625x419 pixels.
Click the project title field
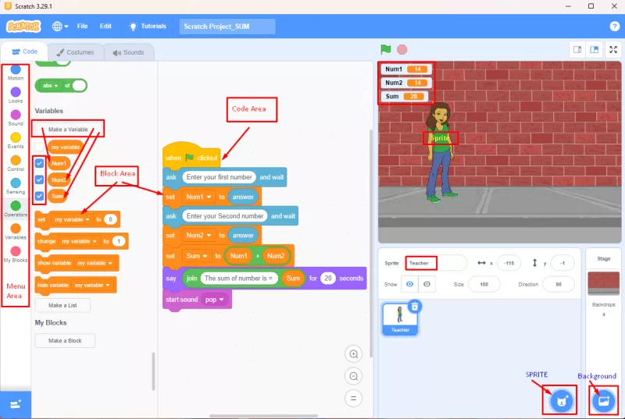[227, 27]
